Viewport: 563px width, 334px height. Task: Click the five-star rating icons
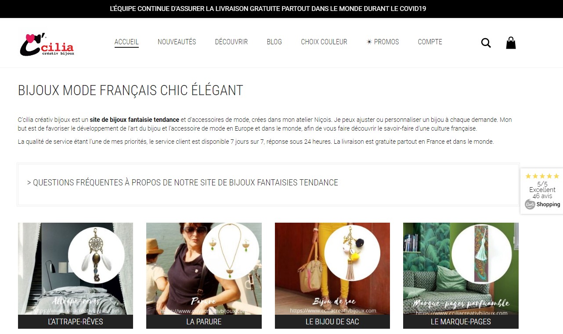coord(542,176)
